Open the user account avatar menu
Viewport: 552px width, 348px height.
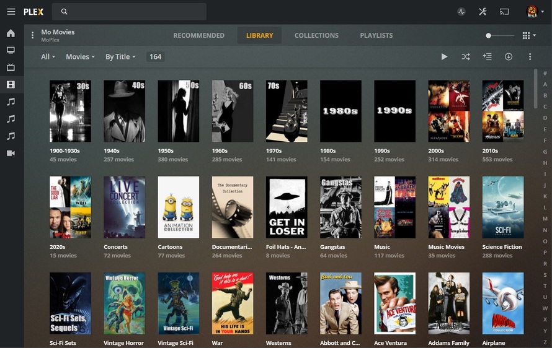535,12
